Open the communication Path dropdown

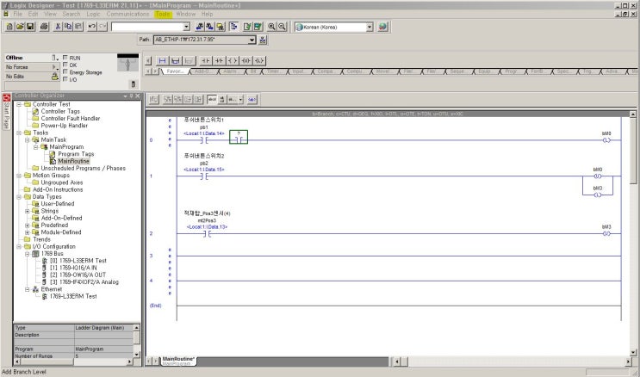click(x=251, y=40)
